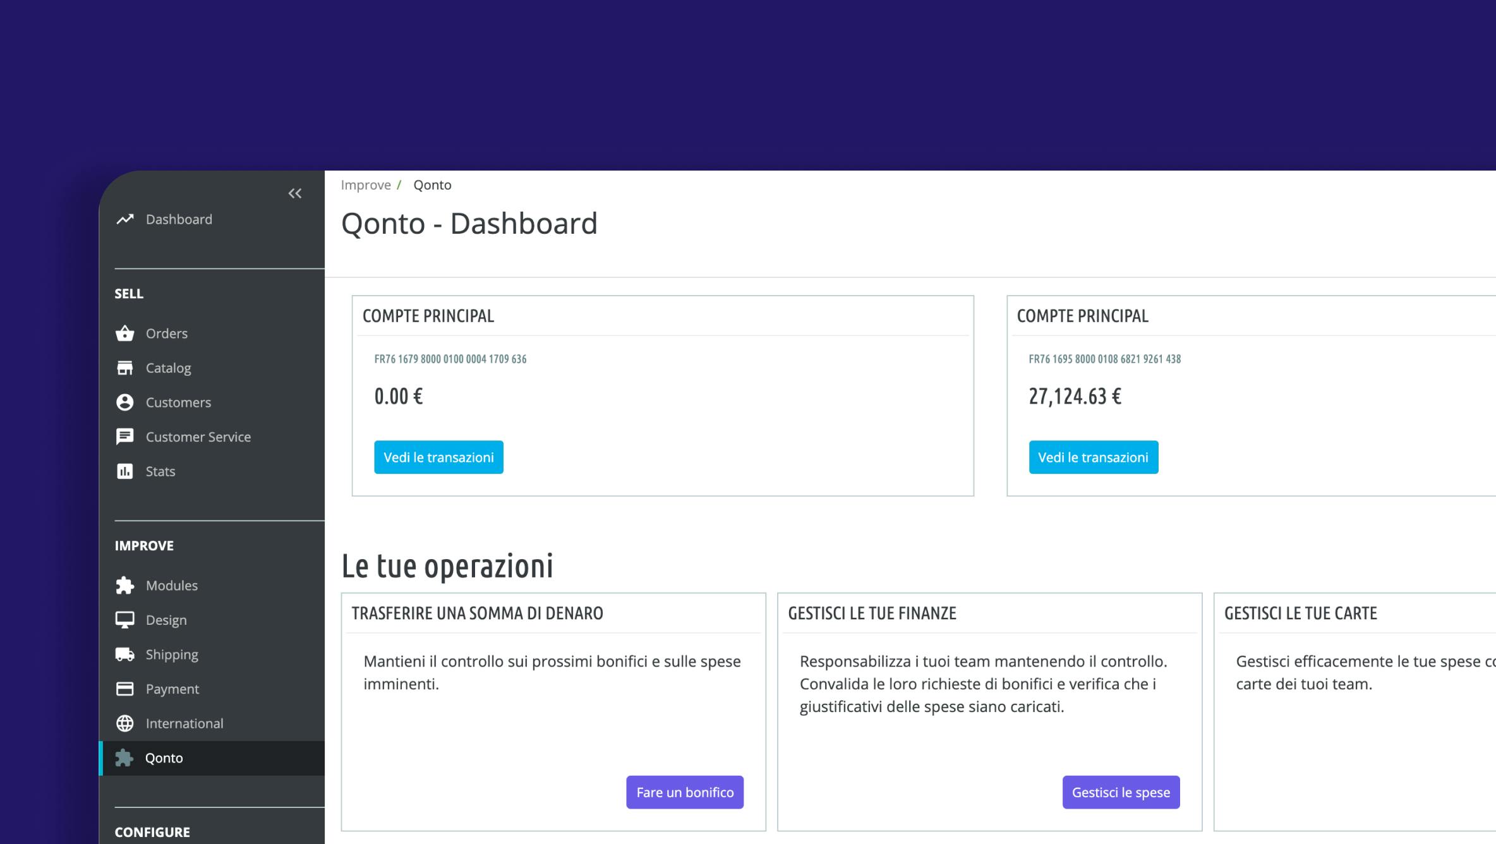Open Shipping settings

(x=172, y=654)
